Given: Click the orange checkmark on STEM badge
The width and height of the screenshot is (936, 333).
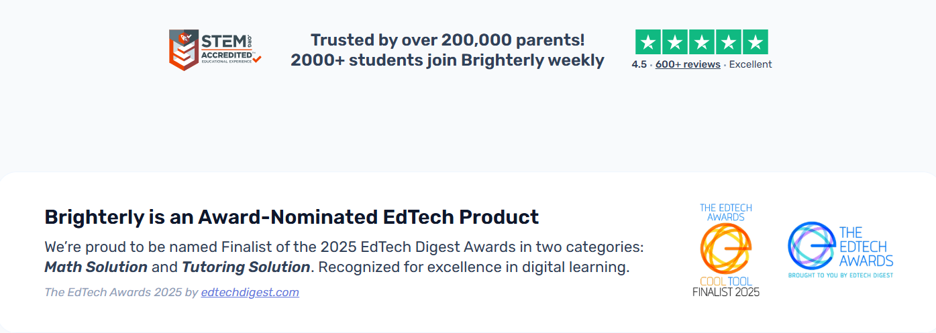Looking at the screenshot, I should (257, 59).
